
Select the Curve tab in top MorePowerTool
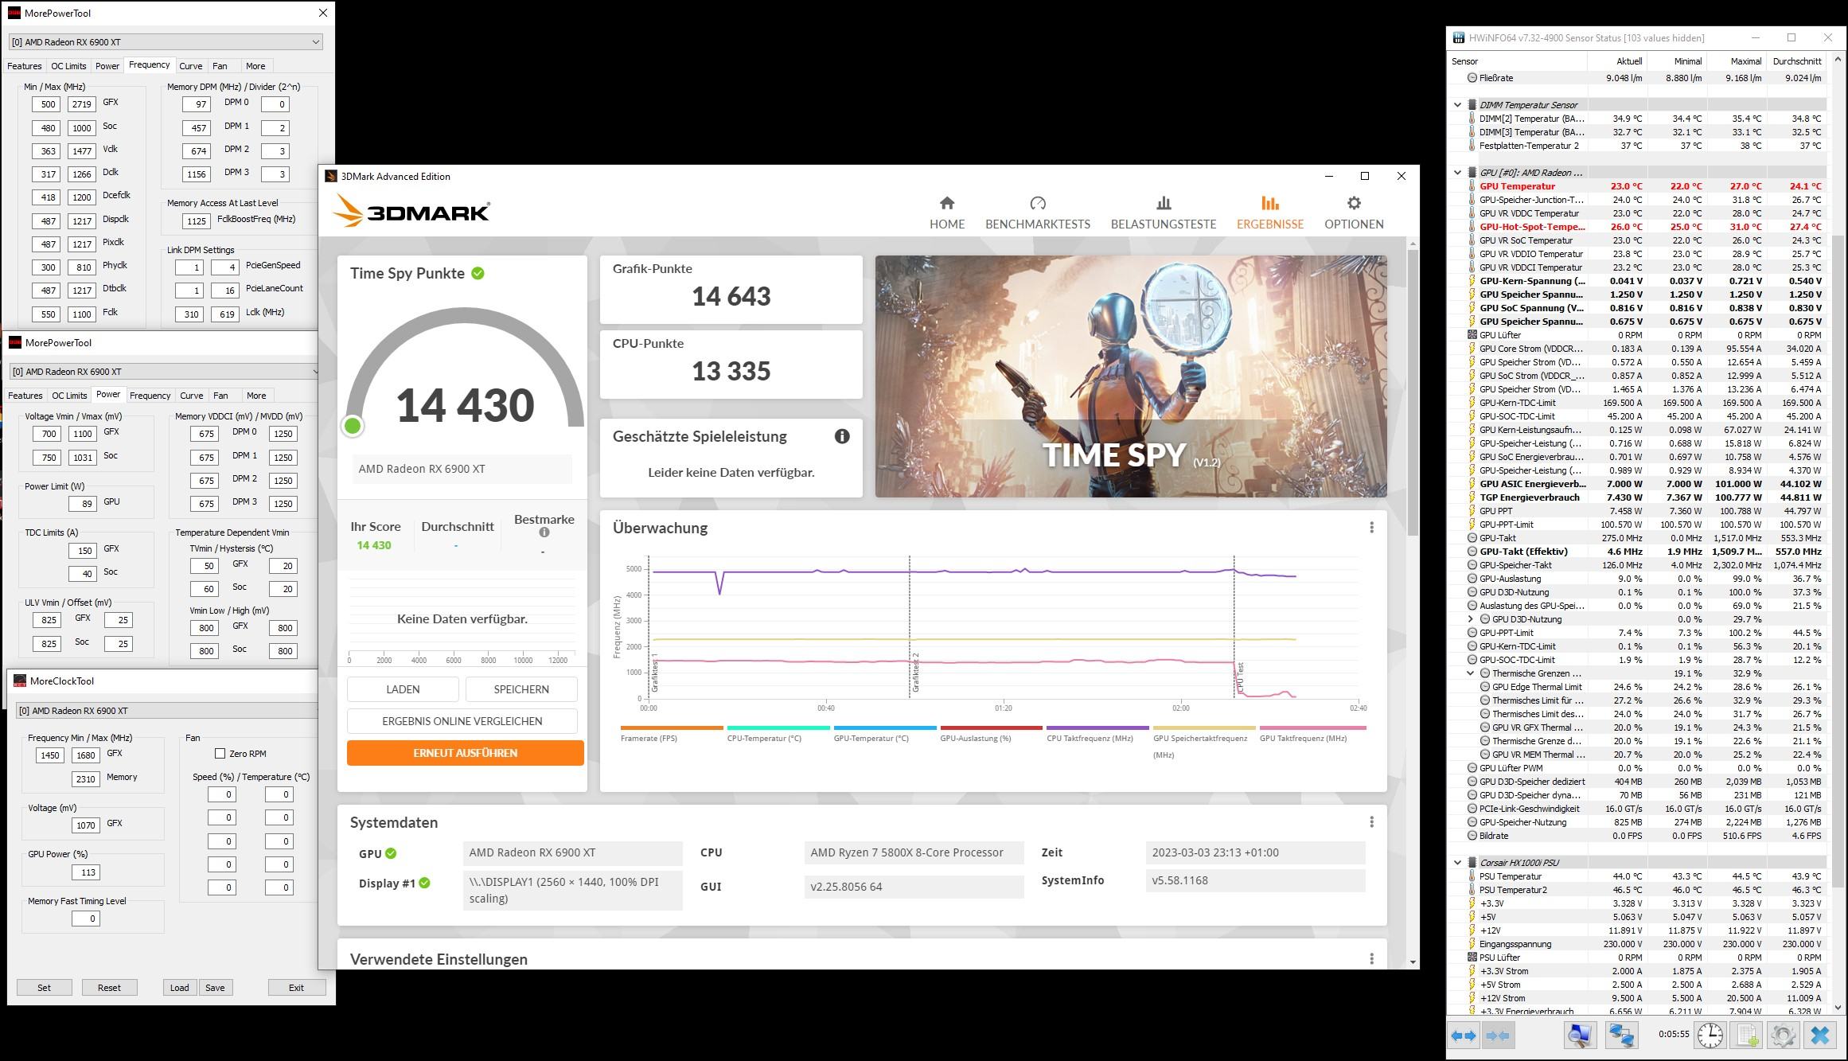[x=191, y=66]
